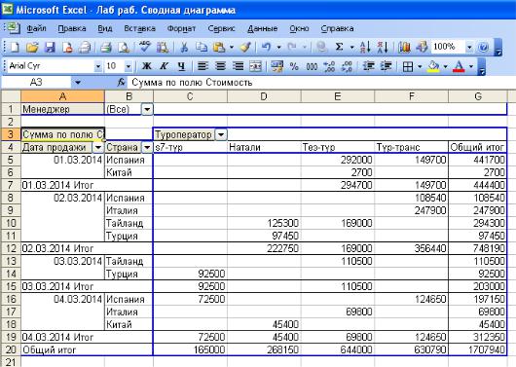Select column header E
Screen dimensions: 516x367
coord(337,96)
